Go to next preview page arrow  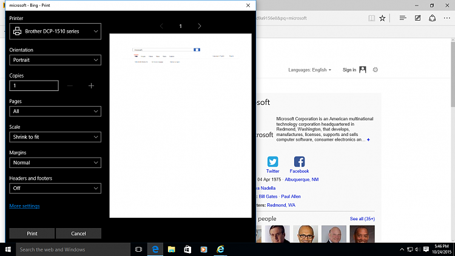(x=200, y=26)
